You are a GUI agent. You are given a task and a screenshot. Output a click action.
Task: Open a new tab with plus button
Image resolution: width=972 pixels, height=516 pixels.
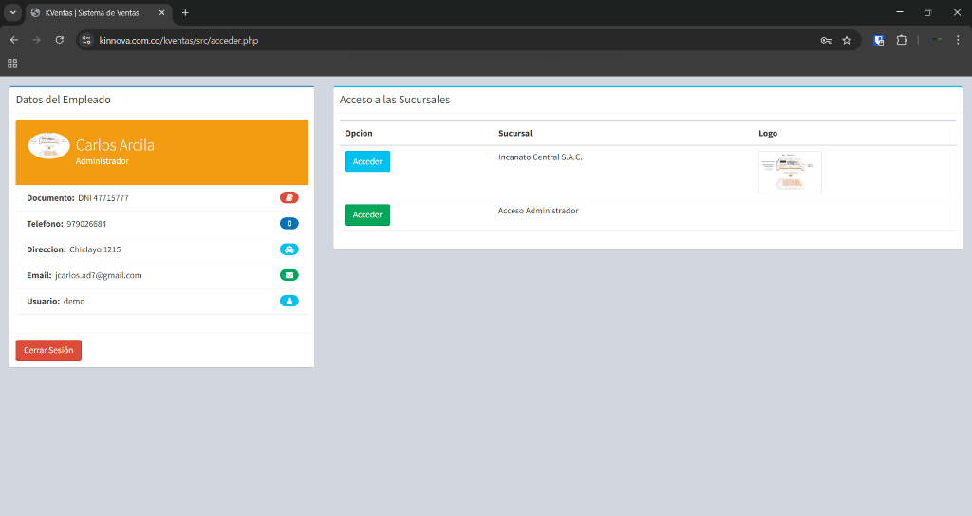tap(185, 12)
